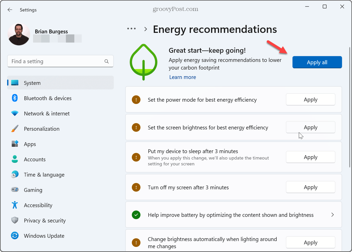Open System settings category
The width and height of the screenshot is (352, 252).
60,83
